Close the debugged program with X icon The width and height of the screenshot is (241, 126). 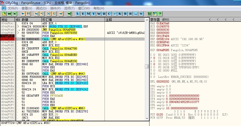[14, 14]
